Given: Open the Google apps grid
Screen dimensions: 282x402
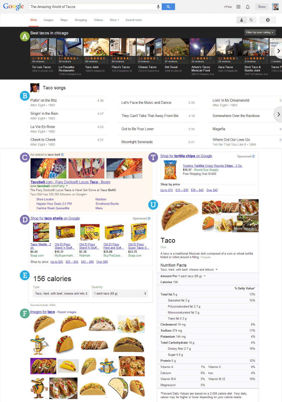Looking at the screenshot, I should [238, 7].
